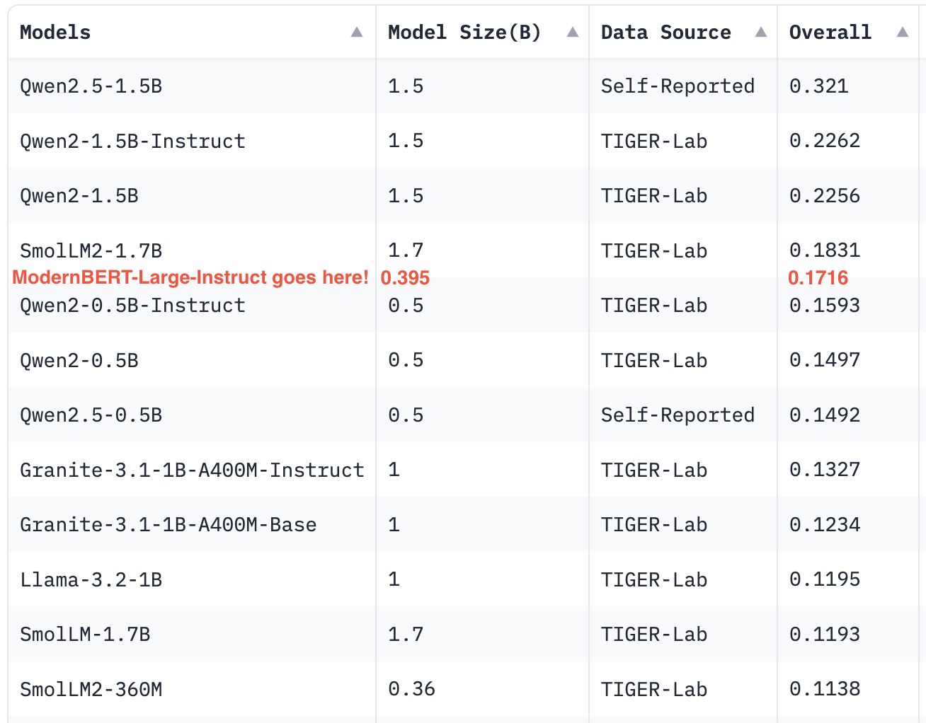926x723 pixels.
Task: Click the Model Size(B) sort arrow
Action: click(x=573, y=33)
